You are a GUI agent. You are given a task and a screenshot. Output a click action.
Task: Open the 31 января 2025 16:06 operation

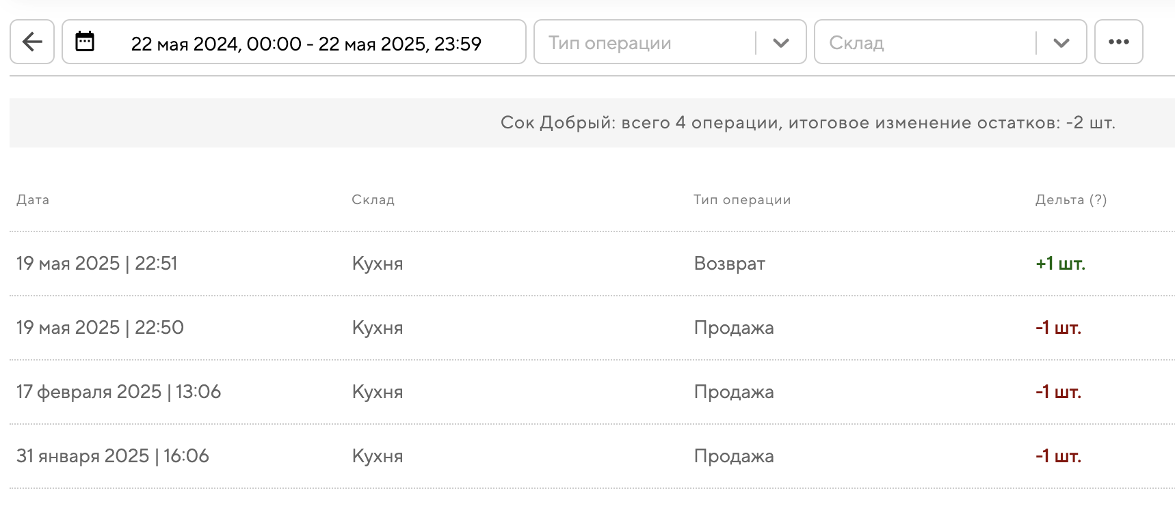tap(112, 456)
